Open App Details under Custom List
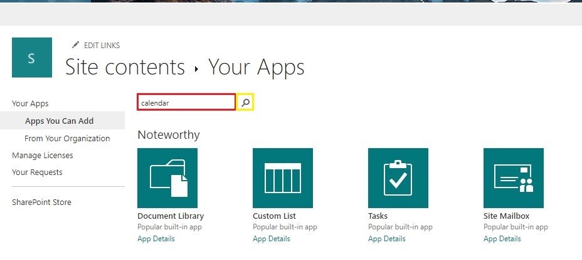 272,239
